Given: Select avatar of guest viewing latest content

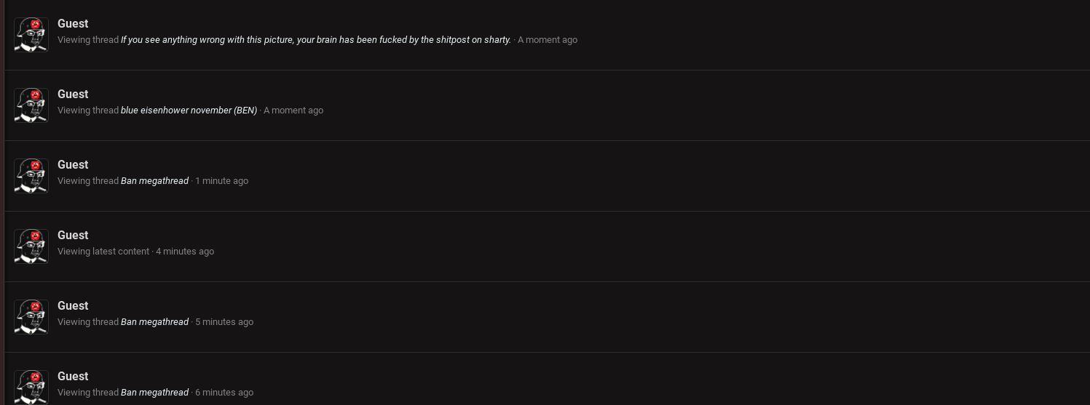Looking at the screenshot, I should pos(31,246).
